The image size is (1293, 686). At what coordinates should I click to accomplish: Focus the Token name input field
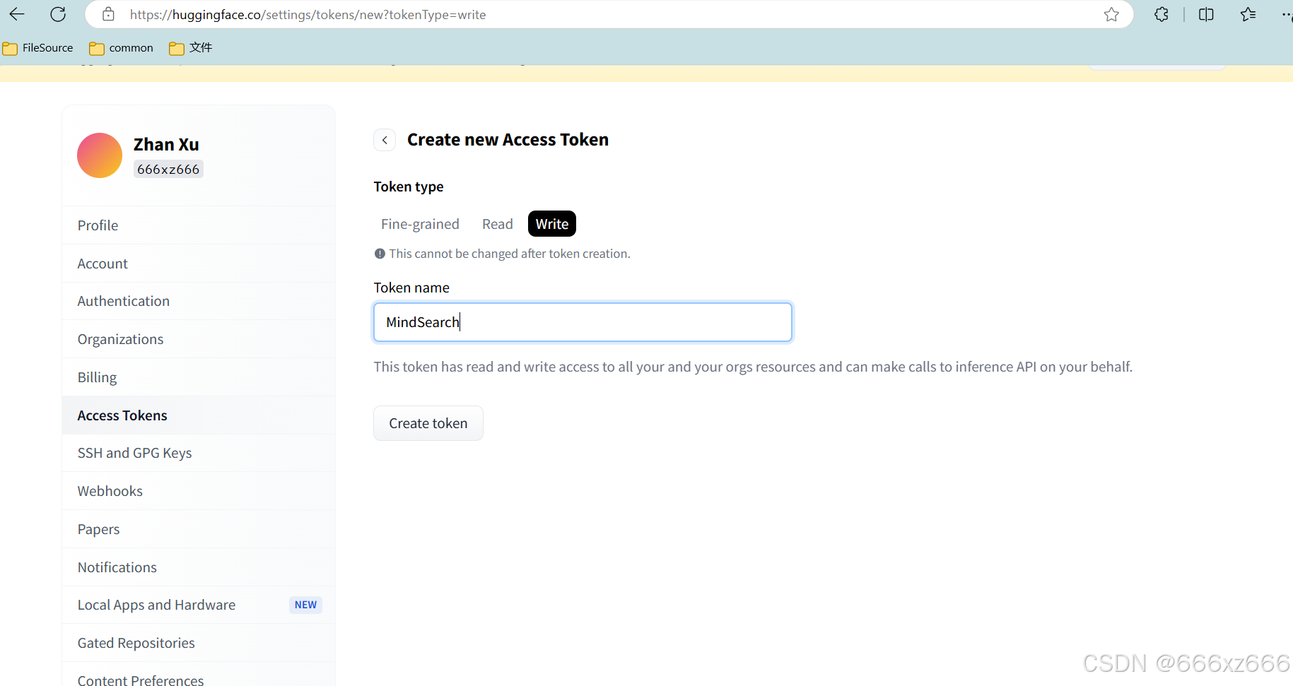(x=583, y=322)
